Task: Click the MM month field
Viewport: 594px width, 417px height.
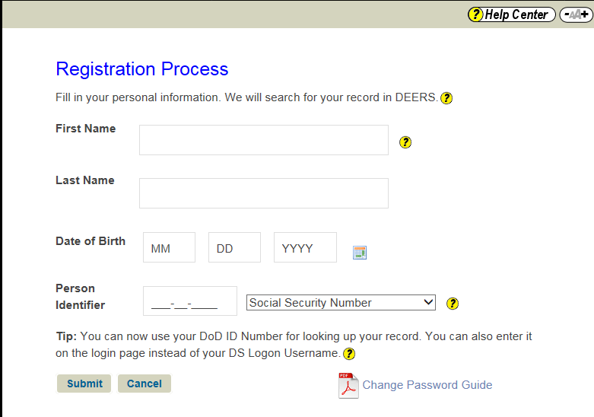Action: point(169,248)
